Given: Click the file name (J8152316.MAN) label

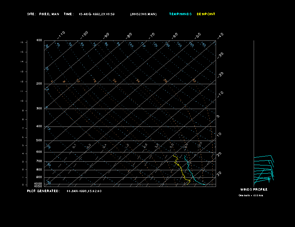Looking at the screenshot, I should pos(143,14).
